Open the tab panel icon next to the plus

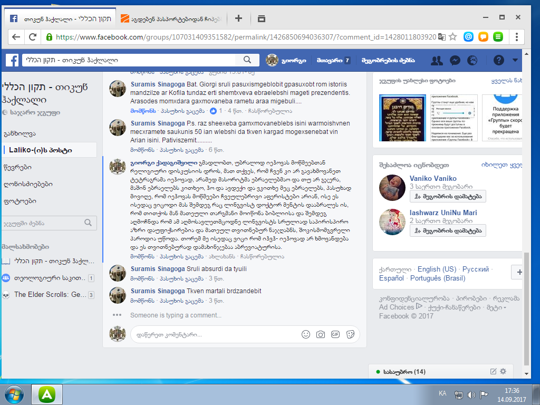pos(262,18)
